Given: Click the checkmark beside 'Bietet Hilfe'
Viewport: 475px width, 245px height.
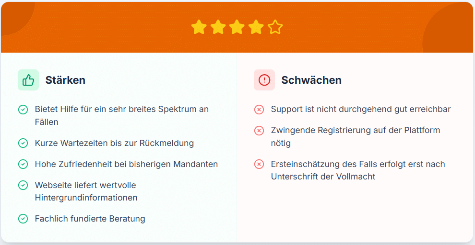Looking at the screenshot, I should coord(23,110).
